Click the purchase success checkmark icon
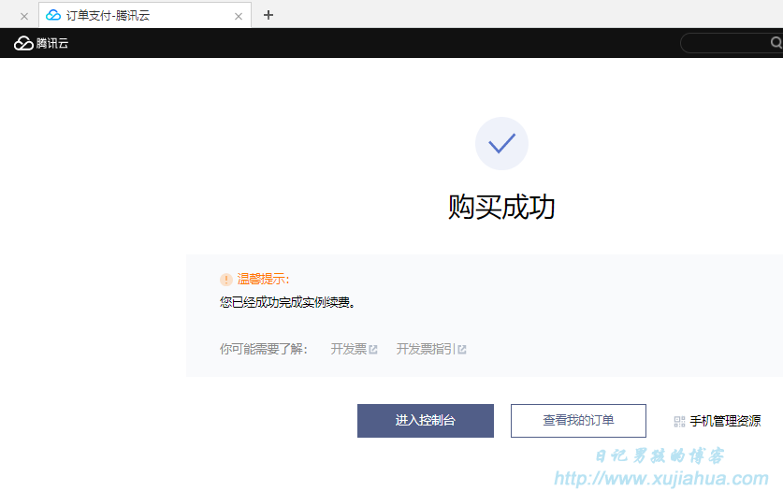Image resolution: width=783 pixels, height=491 pixels. pos(501,144)
